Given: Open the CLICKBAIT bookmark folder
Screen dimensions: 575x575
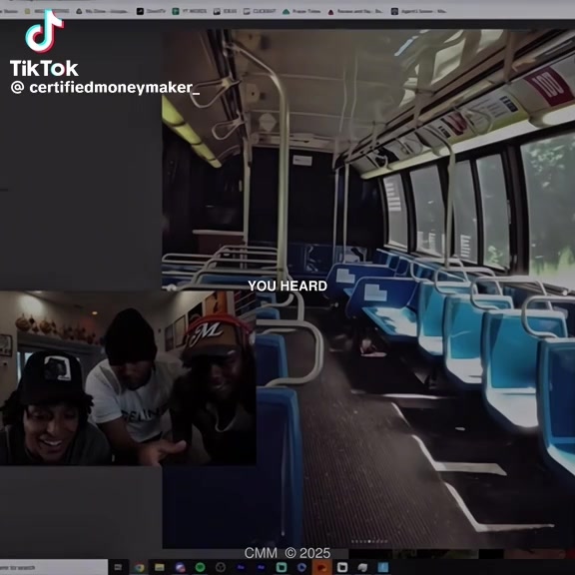Looking at the screenshot, I should (x=260, y=11).
